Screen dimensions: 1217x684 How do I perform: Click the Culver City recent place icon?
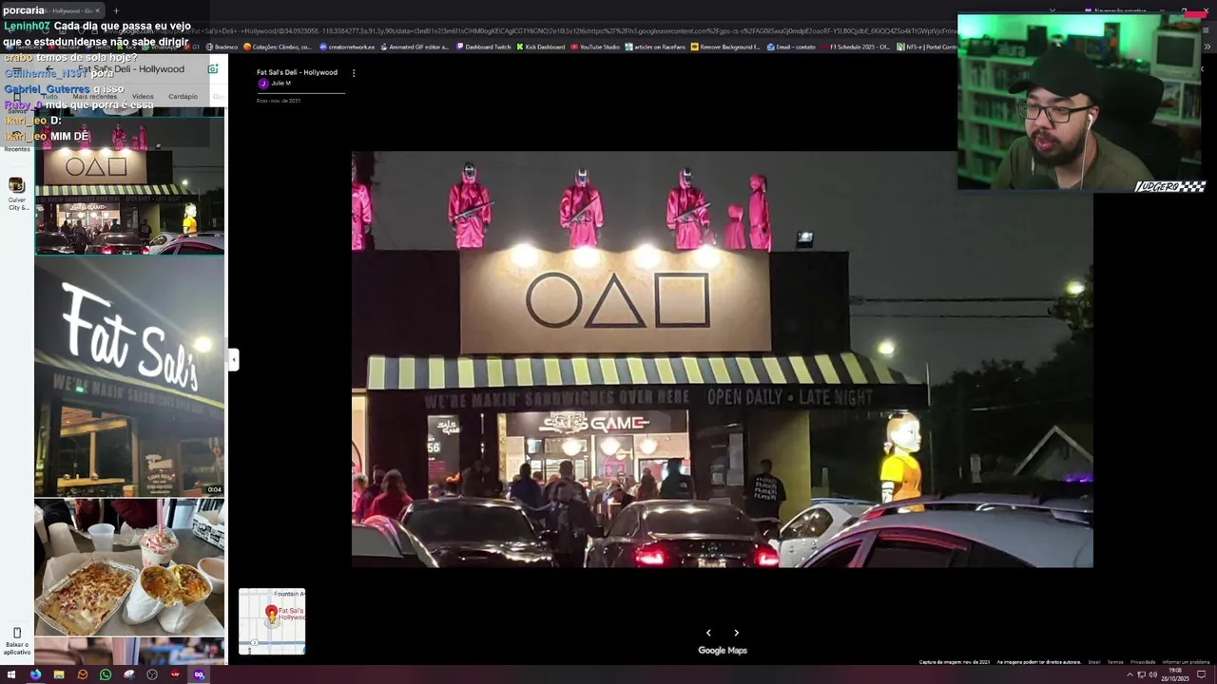16,185
